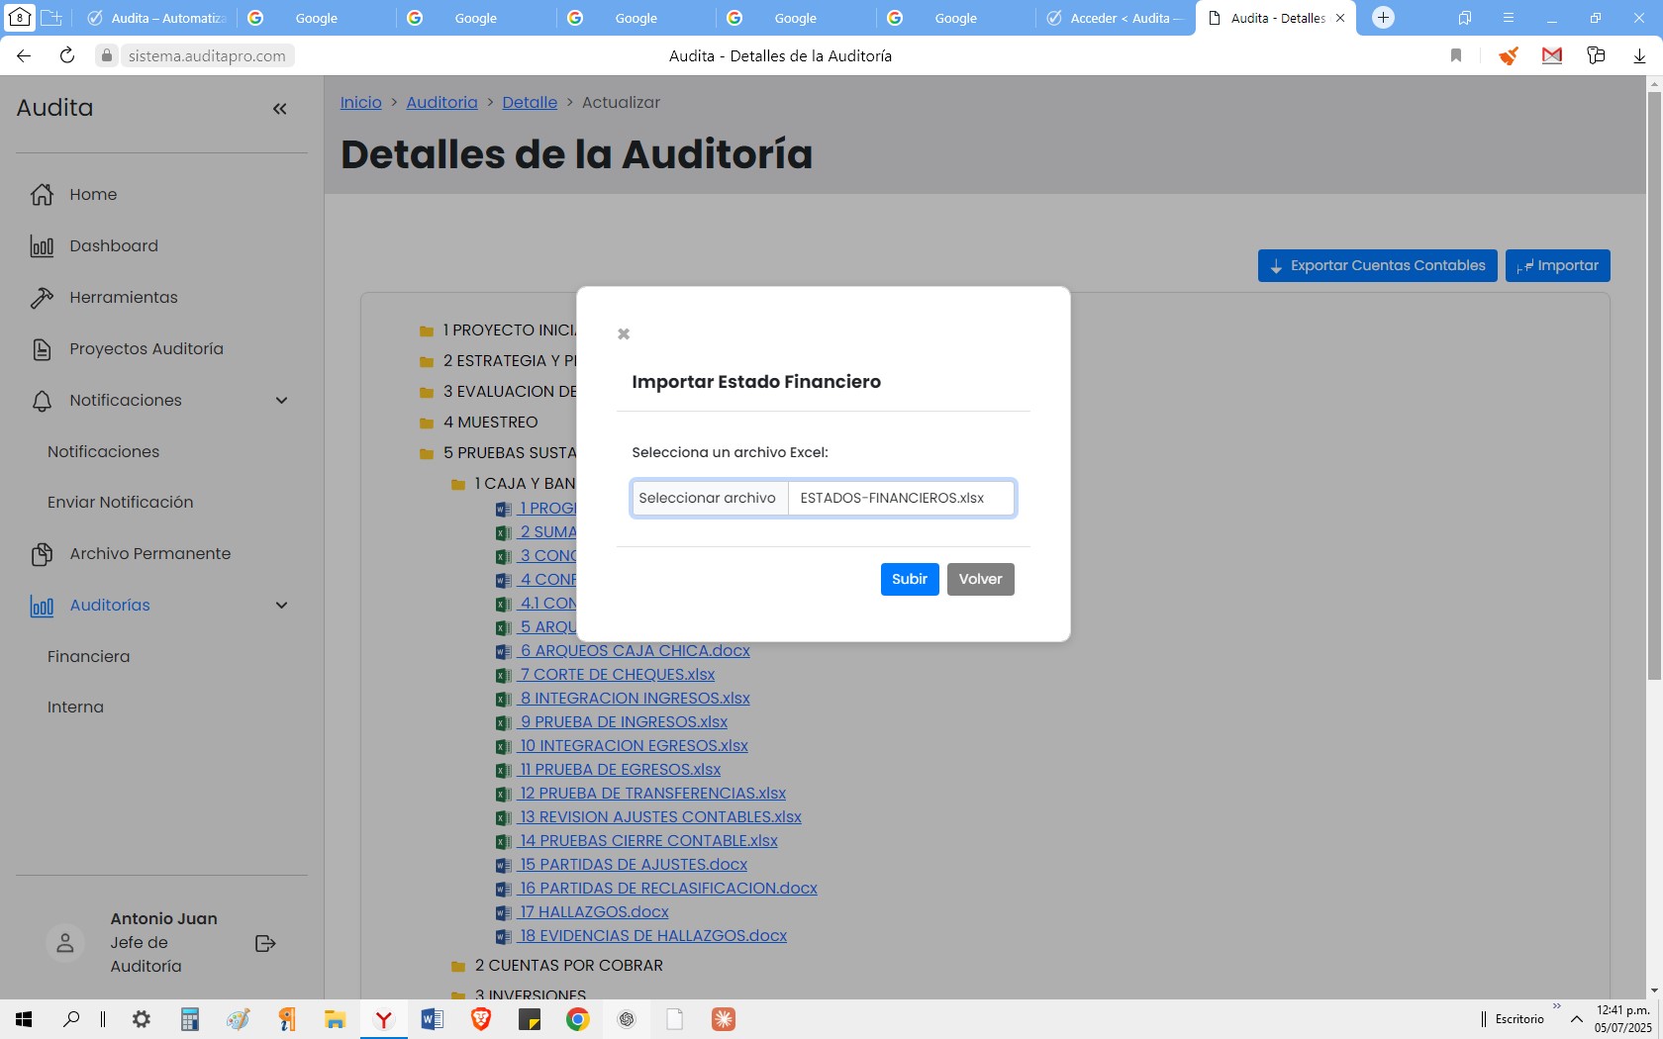
Task: Select Financiera in the sidebar menu
Action: tap(88, 657)
